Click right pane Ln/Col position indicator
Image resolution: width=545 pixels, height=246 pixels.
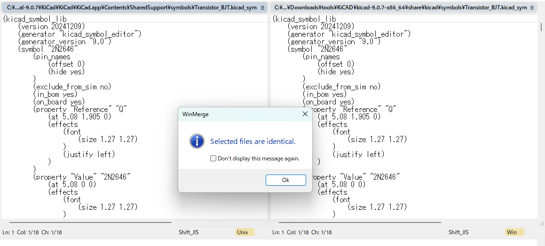302,232
